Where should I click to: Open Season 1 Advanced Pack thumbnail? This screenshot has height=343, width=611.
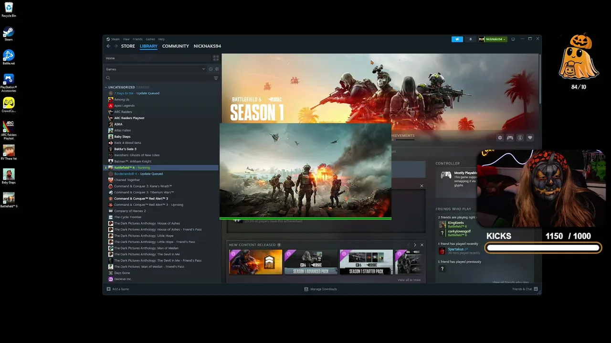(x=311, y=262)
